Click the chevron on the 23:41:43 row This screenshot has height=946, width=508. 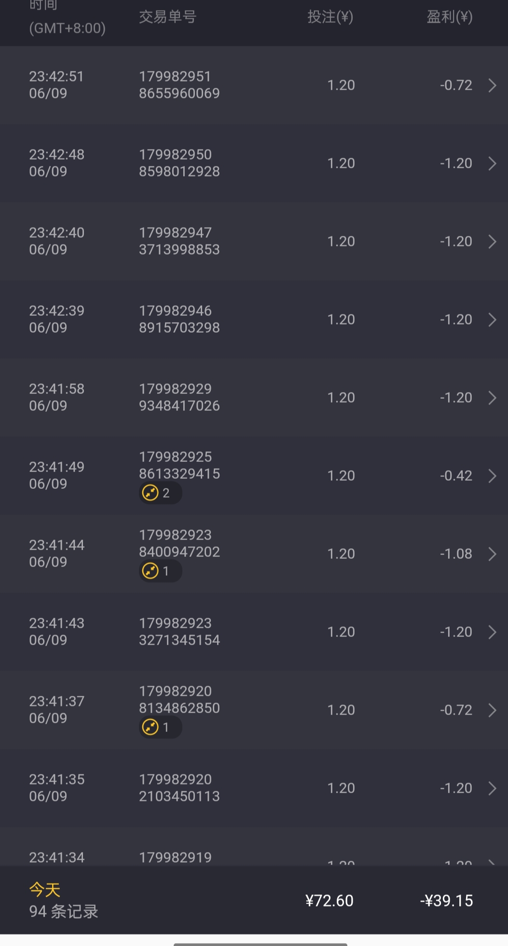pos(492,632)
